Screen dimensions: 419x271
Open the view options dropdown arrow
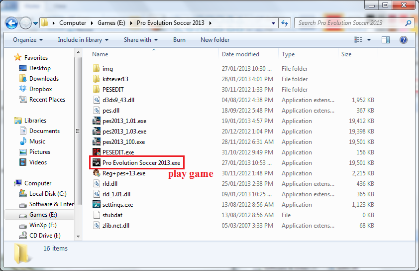click(369, 40)
